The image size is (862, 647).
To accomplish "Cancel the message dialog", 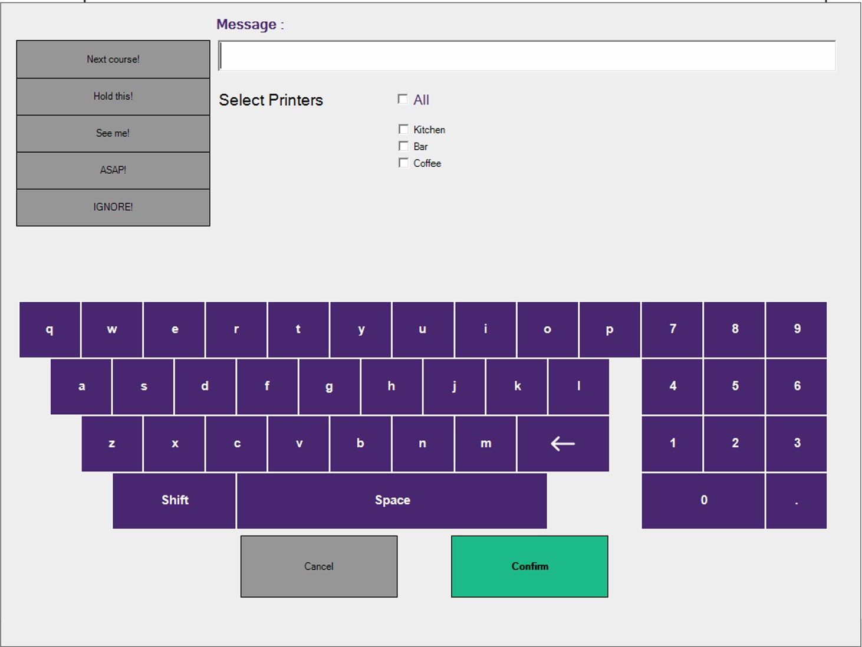I will pyautogui.click(x=319, y=566).
